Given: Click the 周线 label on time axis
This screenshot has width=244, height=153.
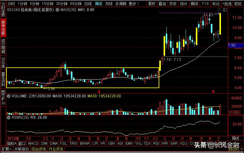Looking at the screenshot, I should pyautogui.click(x=235, y=138).
